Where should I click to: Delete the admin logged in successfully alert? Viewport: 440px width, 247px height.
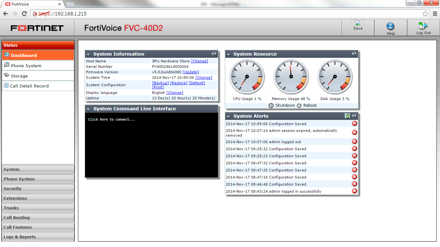[x=354, y=191]
